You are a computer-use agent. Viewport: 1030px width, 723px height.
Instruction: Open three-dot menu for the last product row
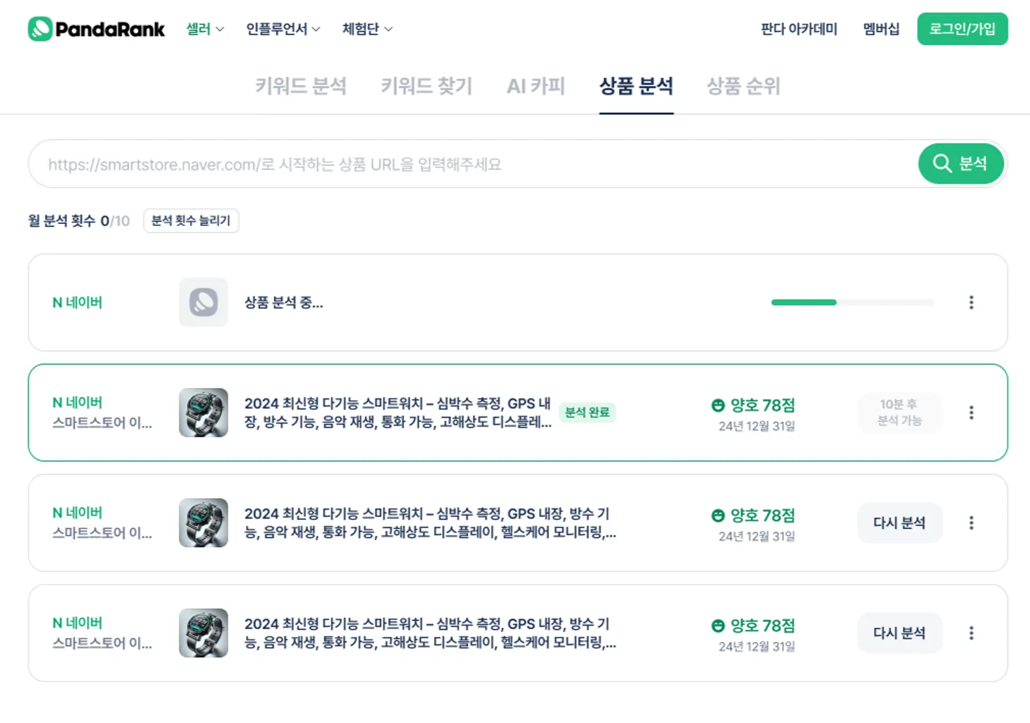[x=971, y=633]
